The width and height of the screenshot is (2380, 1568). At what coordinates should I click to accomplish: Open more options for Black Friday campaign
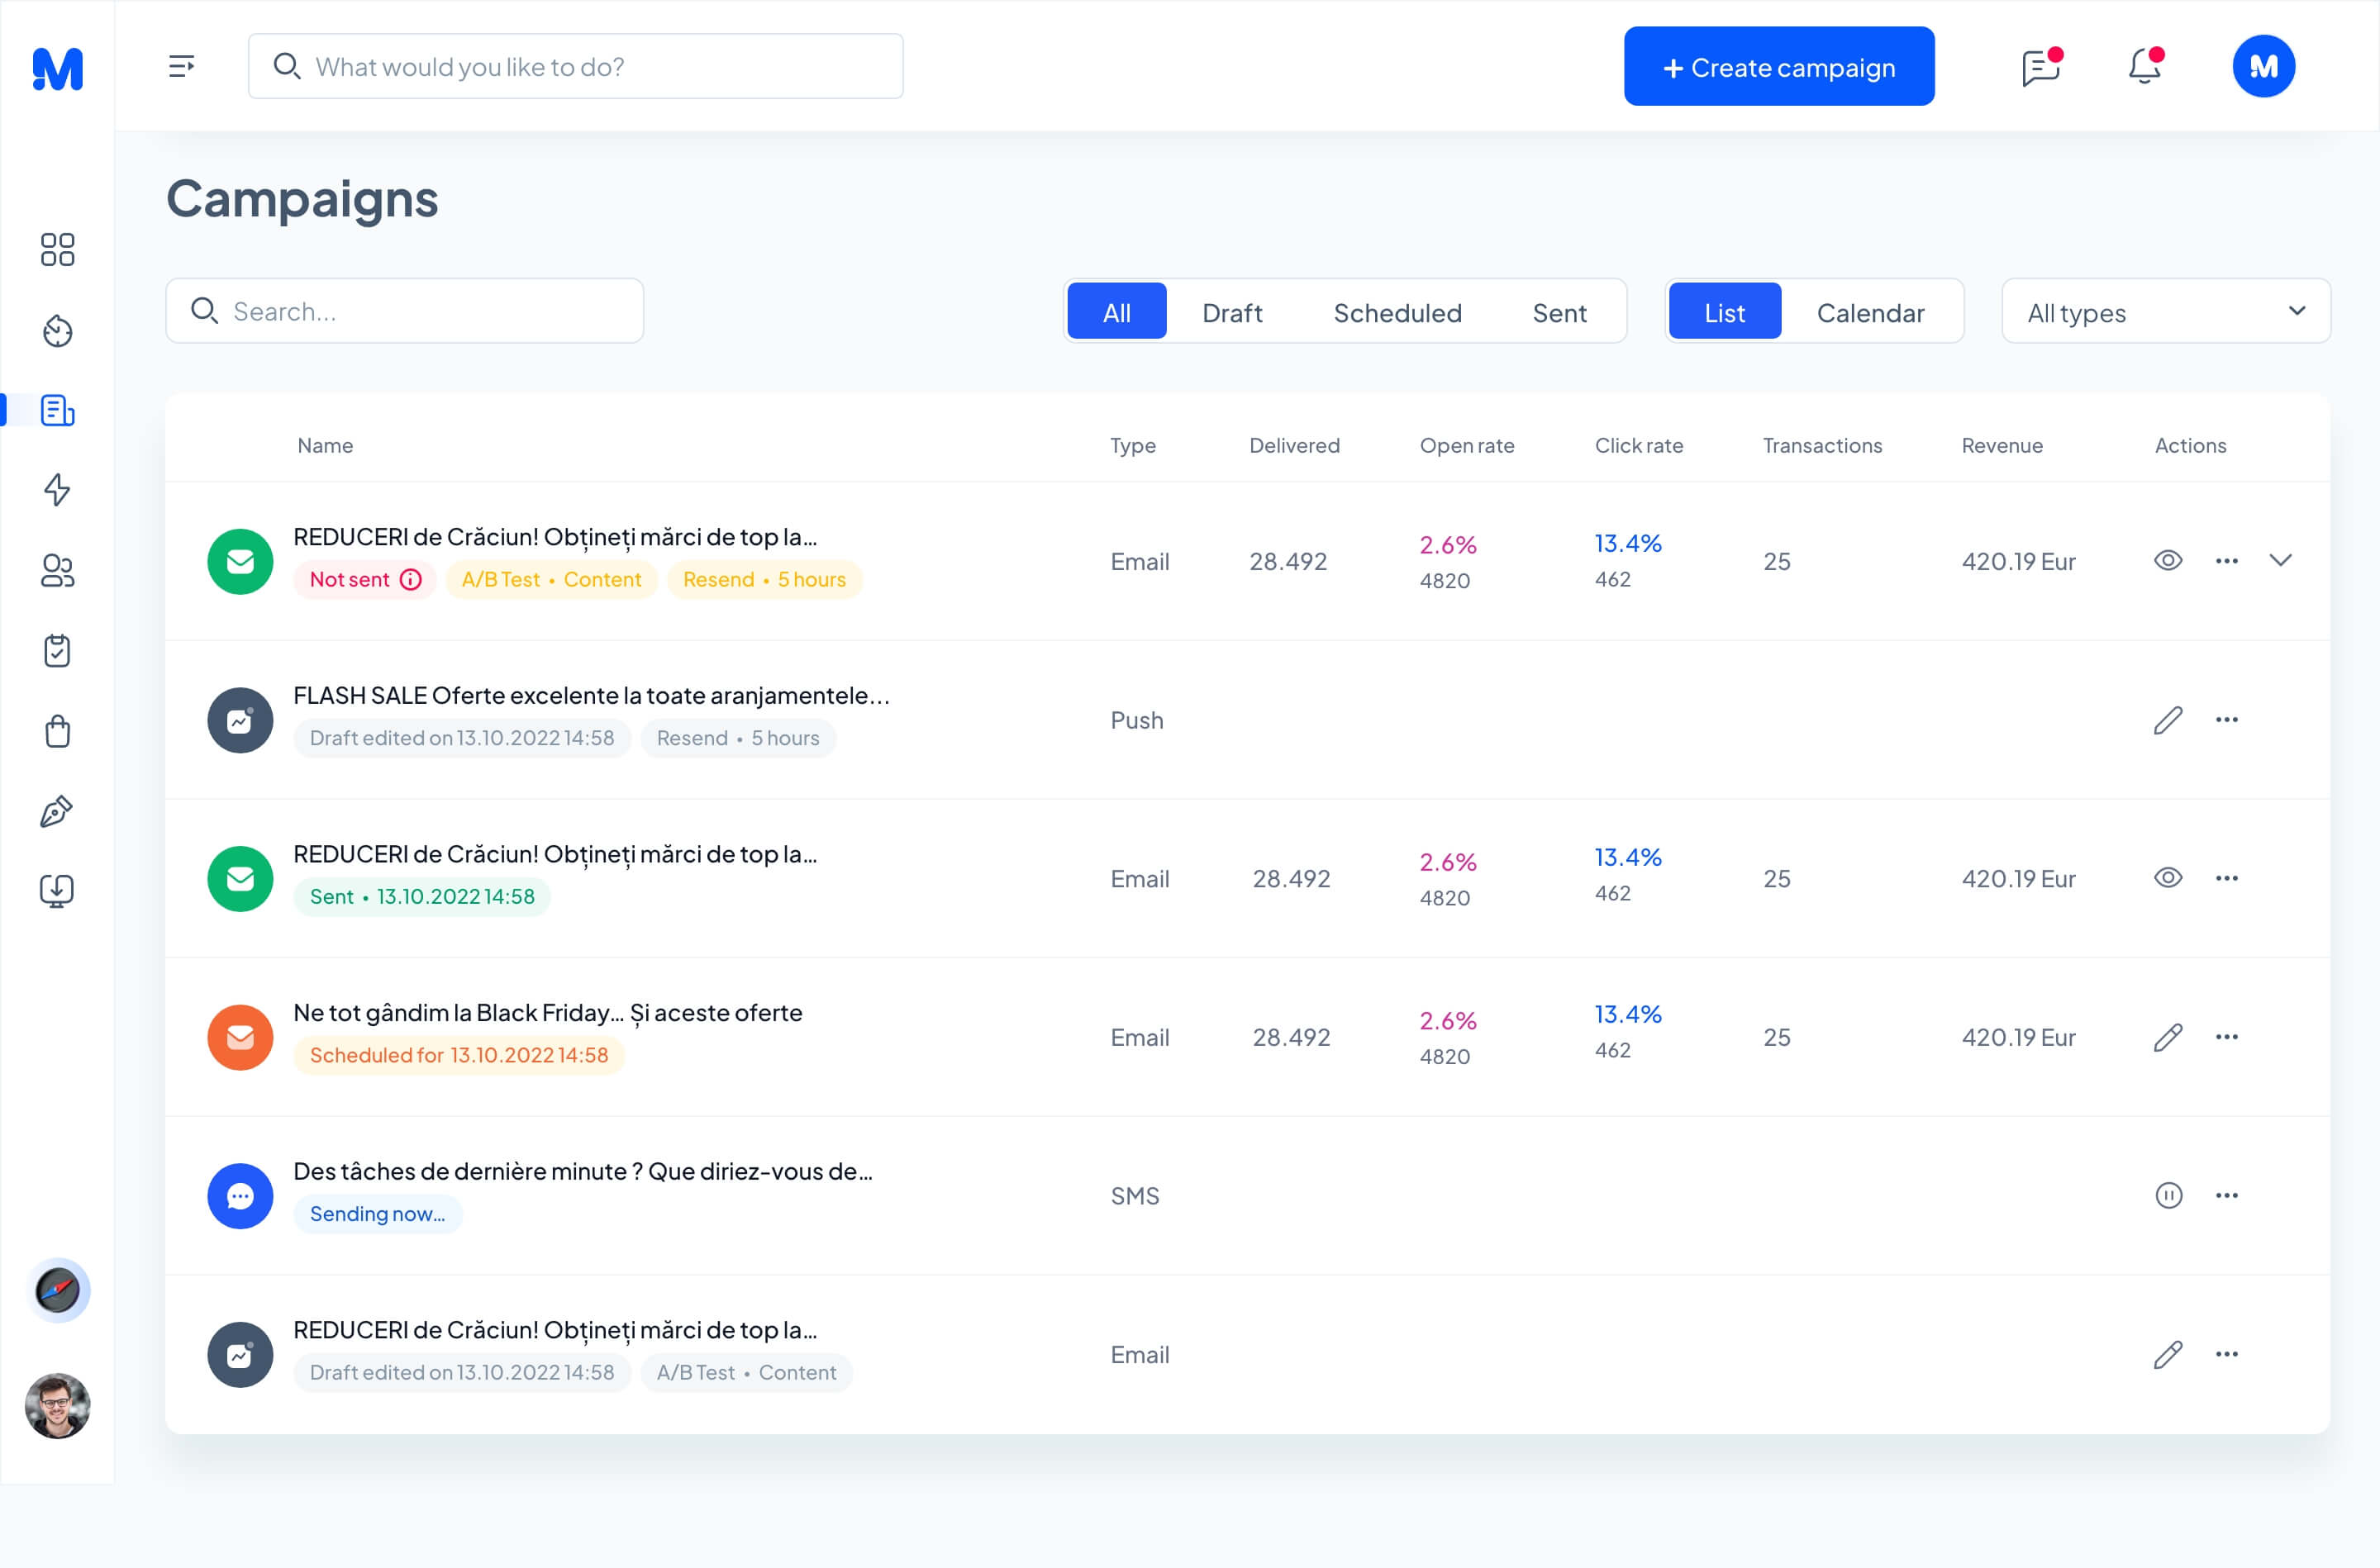coord(2227,1037)
